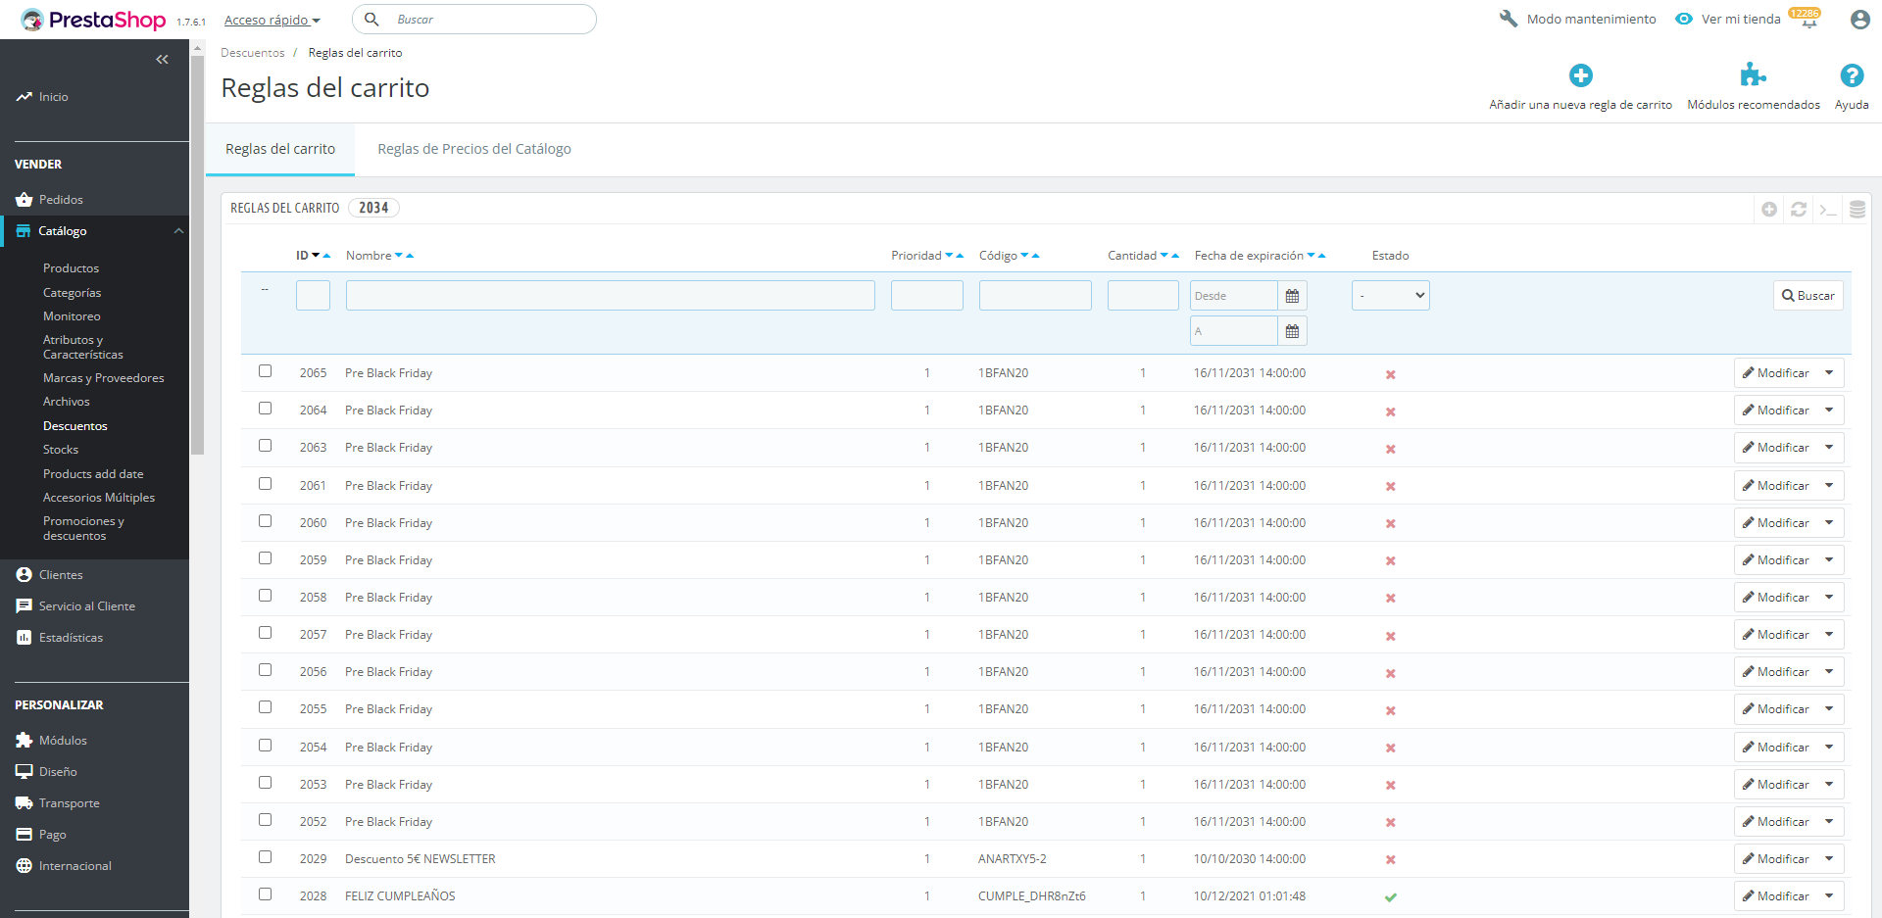This screenshot has width=1882, height=918.
Task: Select the Reglas del carrito tab
Action: 280,149
